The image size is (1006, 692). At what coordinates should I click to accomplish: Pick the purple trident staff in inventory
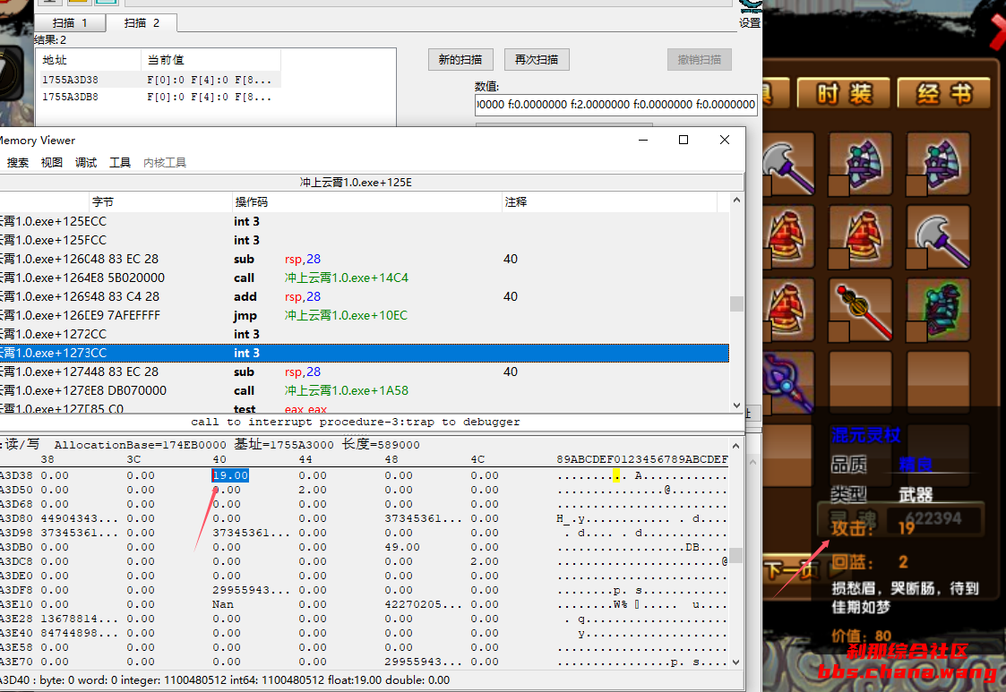click(x=785, y=380)
